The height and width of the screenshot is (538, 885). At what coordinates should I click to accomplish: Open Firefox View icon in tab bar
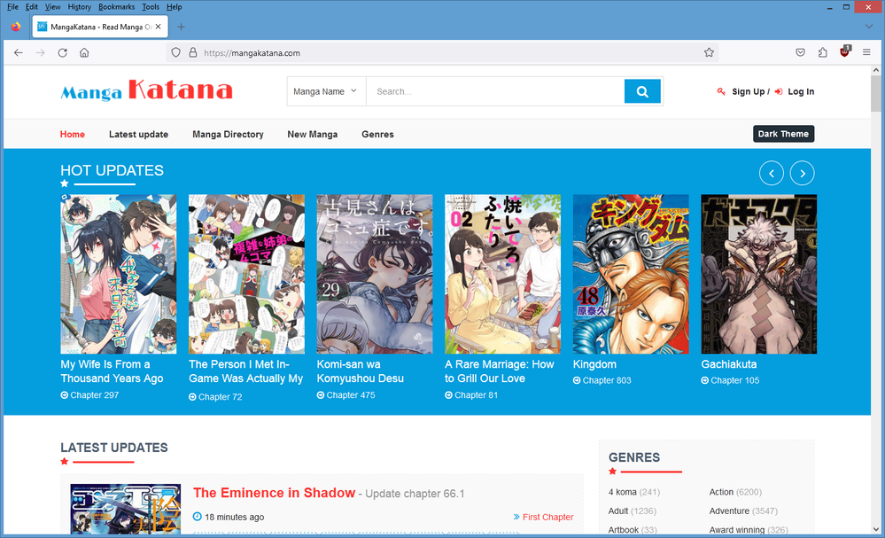click(16, 27)
